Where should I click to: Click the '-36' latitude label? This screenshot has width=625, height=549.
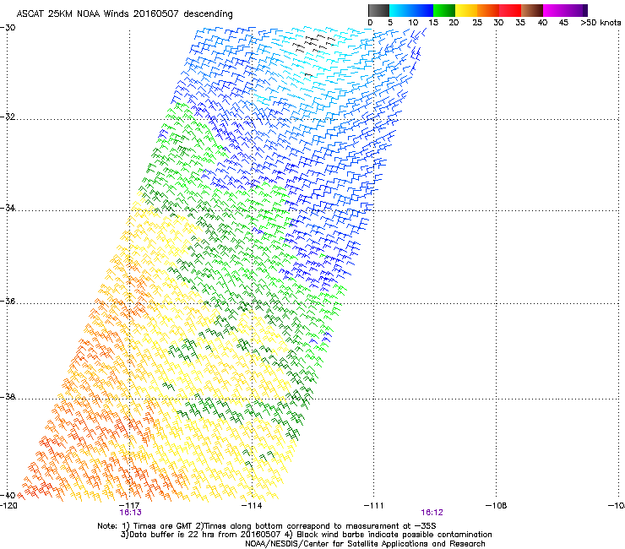pyautogui.click(x=8, y=301)
